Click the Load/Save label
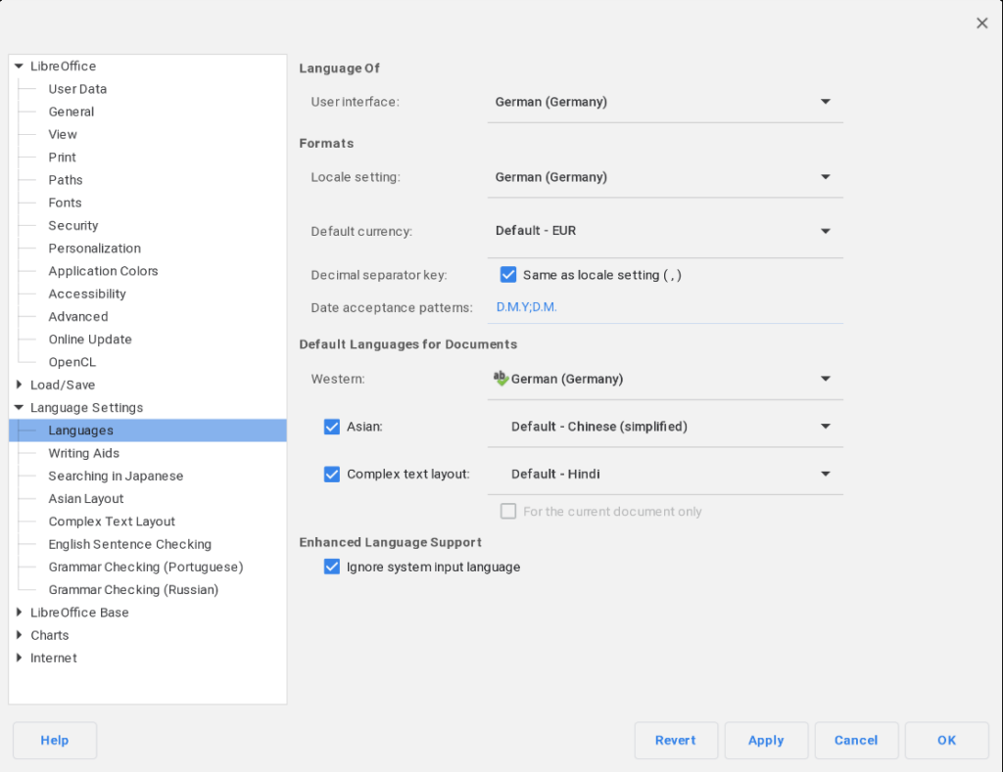The width and height of the screenshot is (1003, 772). [63, 385]
